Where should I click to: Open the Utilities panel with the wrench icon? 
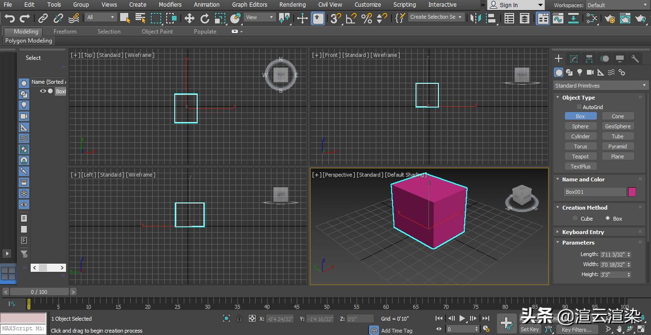coord(634,58)
